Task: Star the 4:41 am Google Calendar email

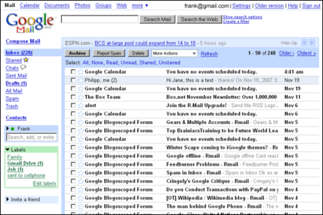Action: point(81,71)
